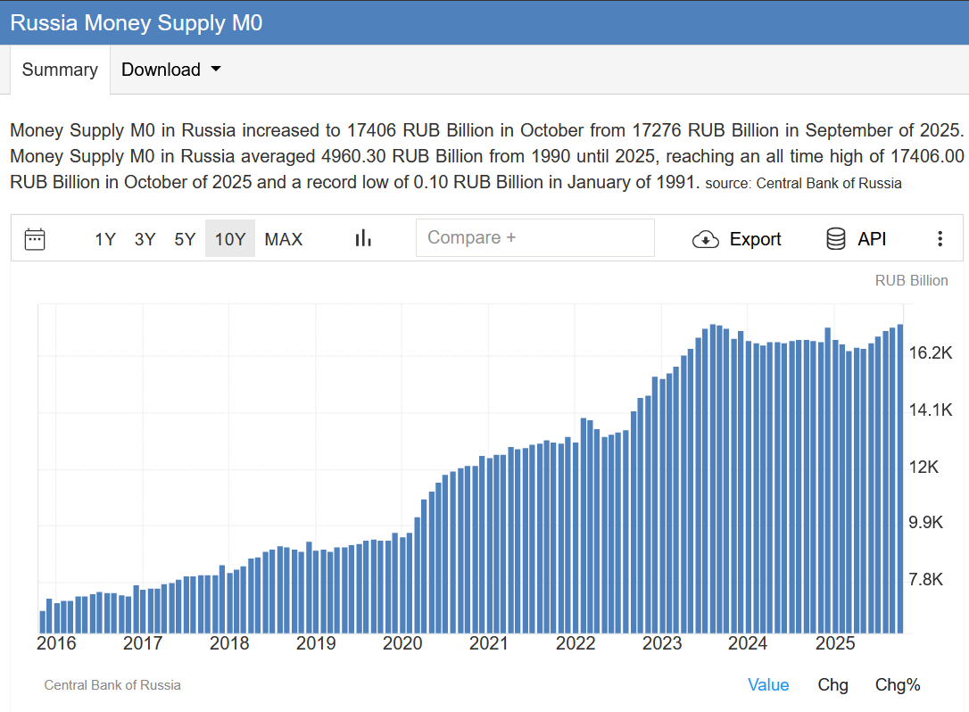The image size is (969, 712).
Task: Display the Chg% percent change view
Action: coord(897,684)
